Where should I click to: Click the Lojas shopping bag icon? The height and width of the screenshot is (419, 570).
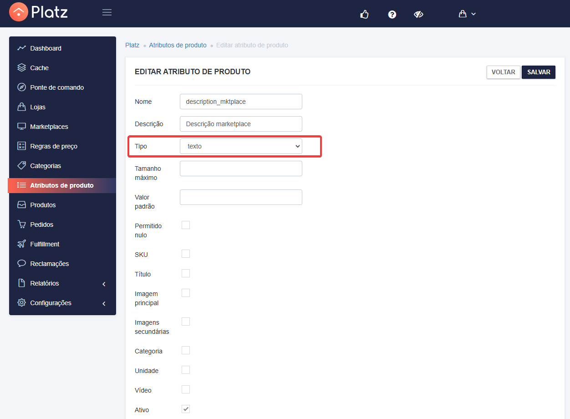[21, 107]
